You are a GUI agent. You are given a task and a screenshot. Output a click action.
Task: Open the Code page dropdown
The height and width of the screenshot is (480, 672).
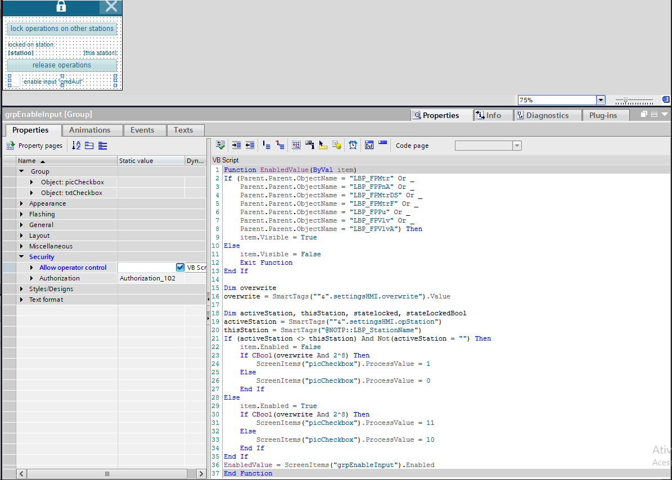click(516, 146)
